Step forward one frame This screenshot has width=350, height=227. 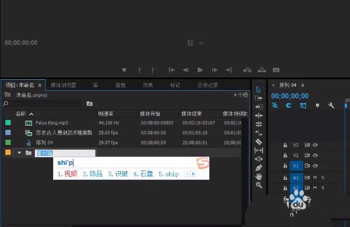[215, 70]
